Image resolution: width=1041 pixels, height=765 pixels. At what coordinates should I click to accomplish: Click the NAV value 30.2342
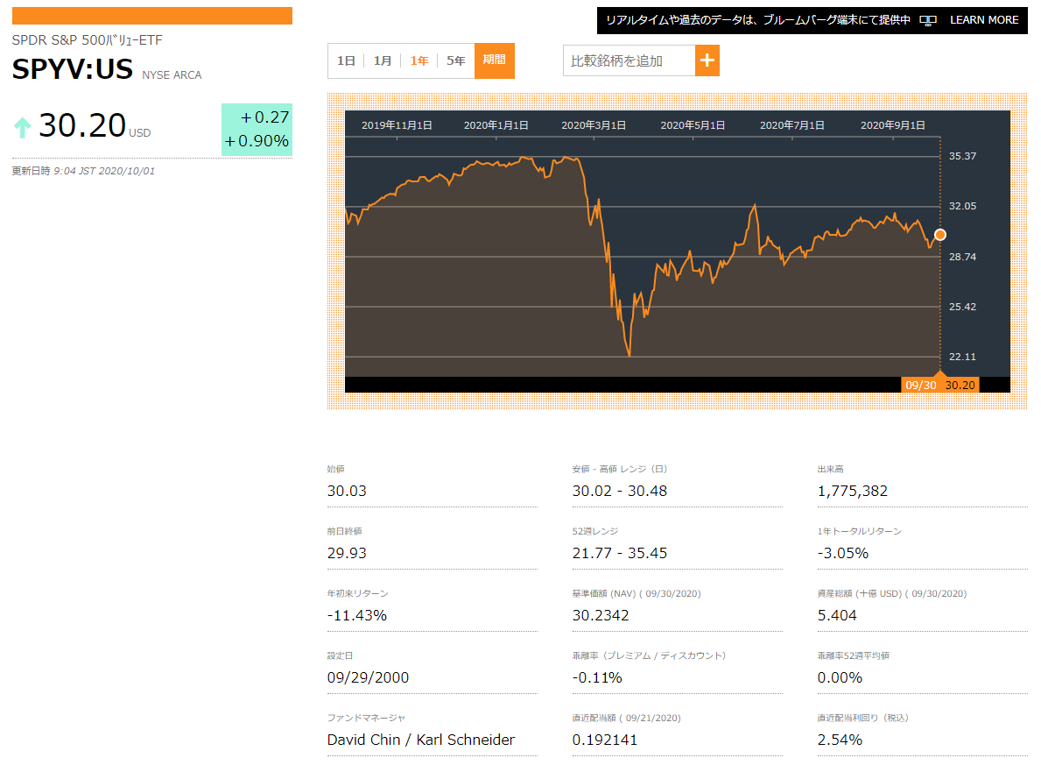point(600,615)
